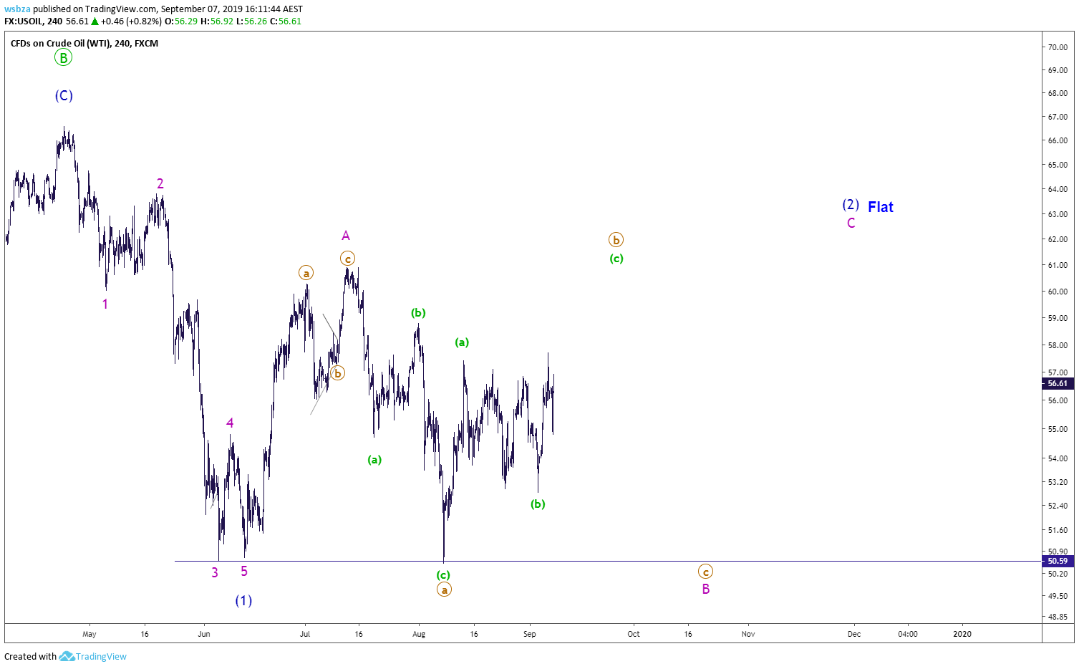Click the May time axis label
The width and height of the screenshot is (1079, 669).
[x=89, y=634]
